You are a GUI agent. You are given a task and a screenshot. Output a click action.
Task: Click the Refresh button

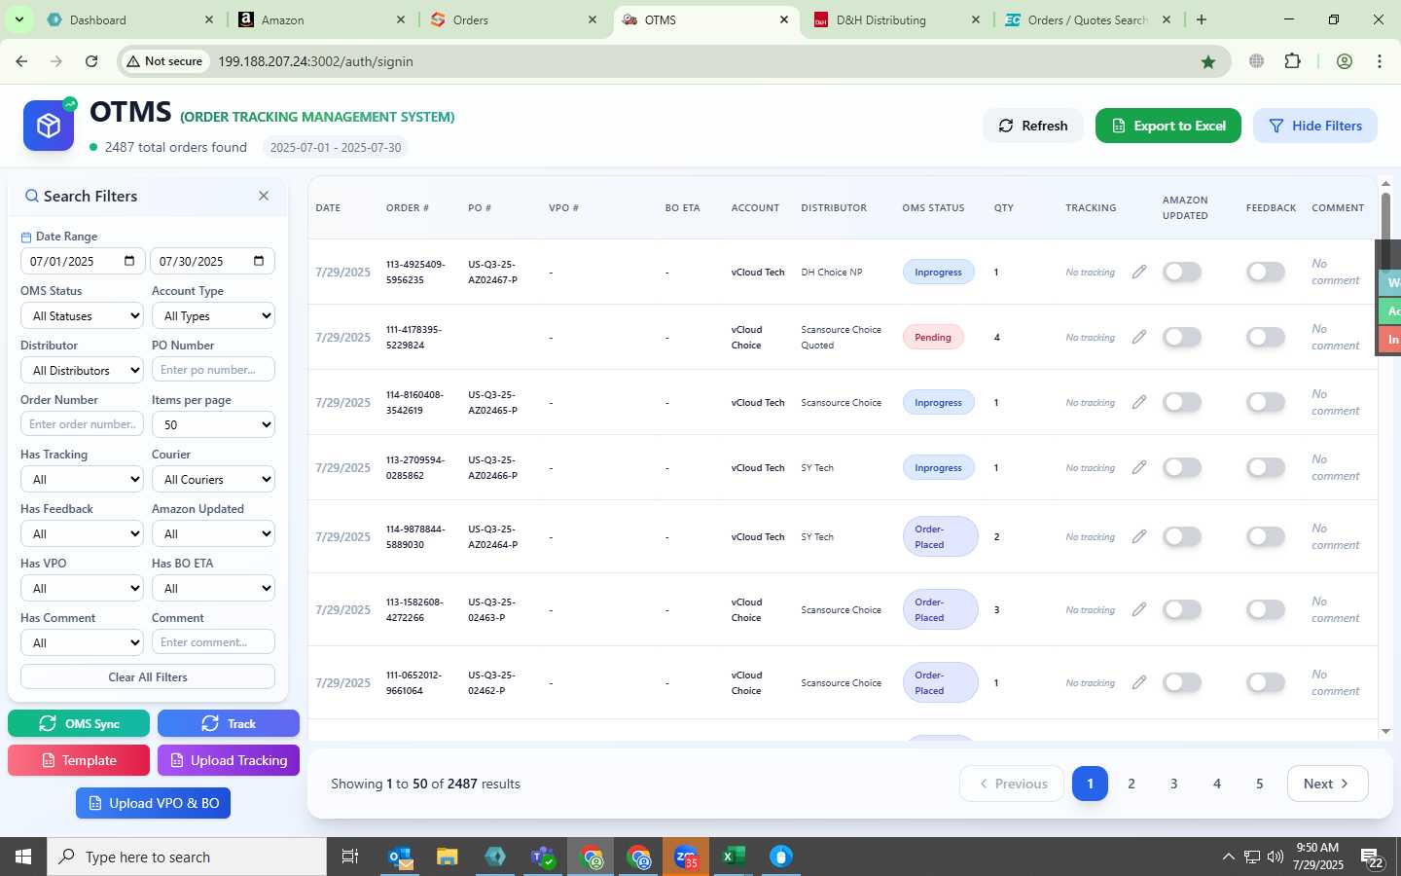[1033, 126]
